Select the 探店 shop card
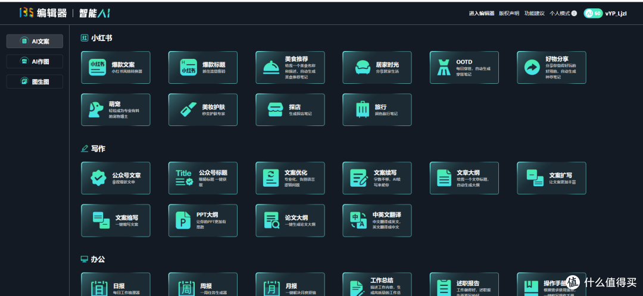Image resolution: width=643 pixels, height=296 pixels. 290,110
